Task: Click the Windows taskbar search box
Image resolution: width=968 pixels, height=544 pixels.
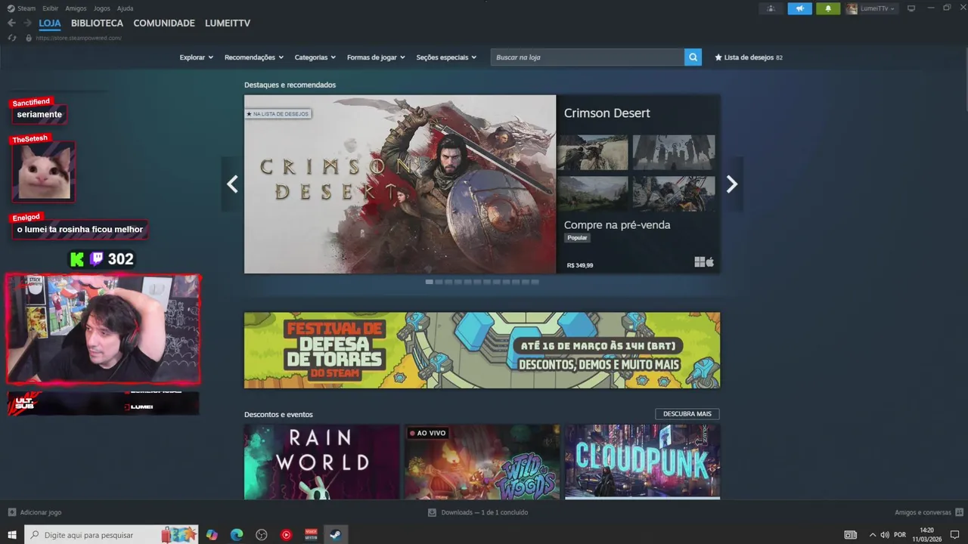Action: pos(111,535)
